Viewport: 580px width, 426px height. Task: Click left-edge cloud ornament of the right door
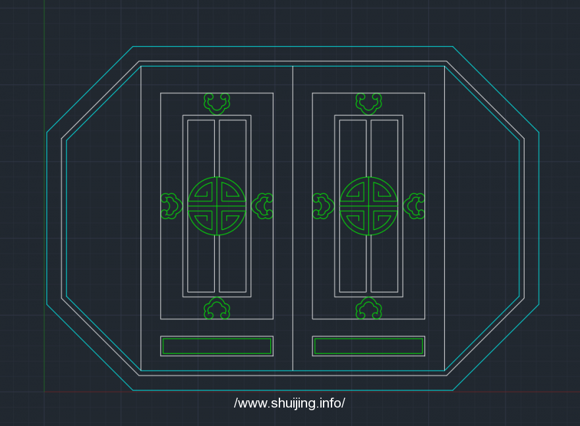tap(324, 206)
